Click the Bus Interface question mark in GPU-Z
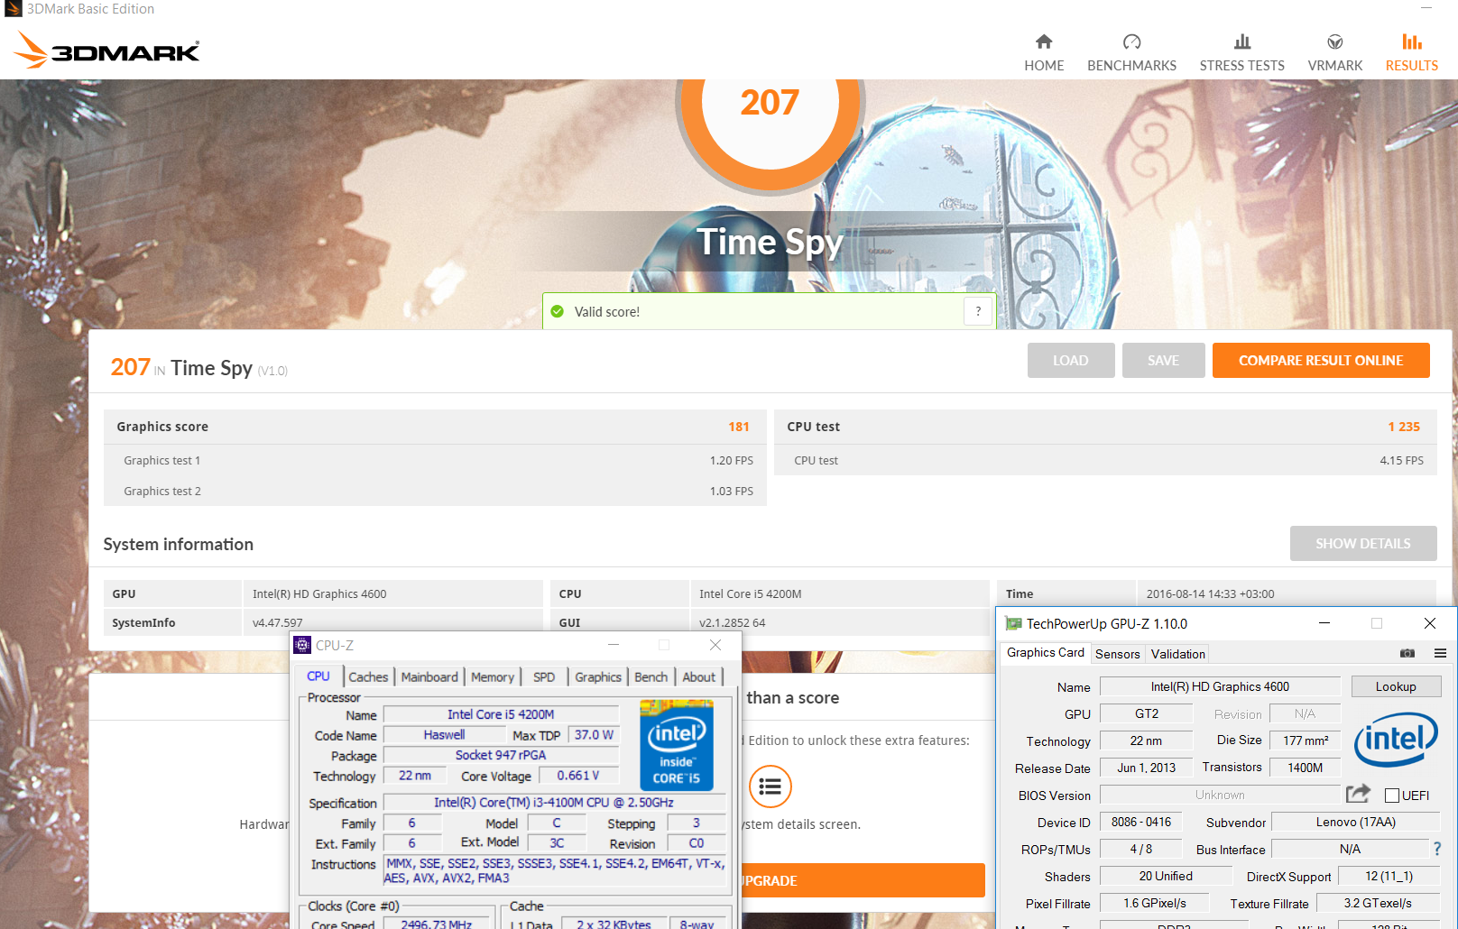 [x=1437, y=849]
